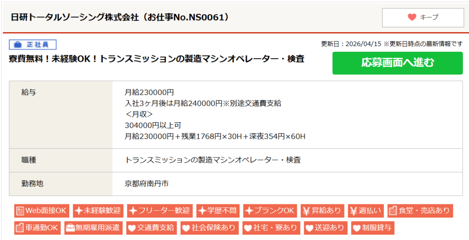This screenshot has height=240, width=469.
Task: Select the 車通勤OK tag
Action: pos(37,228)
